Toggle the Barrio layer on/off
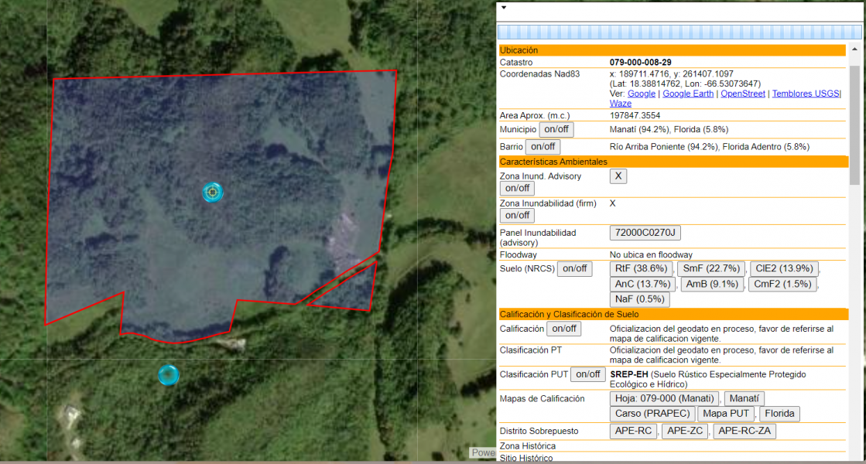Image resolution: width=866 pixels, height=464 pixels. coord(542,146)
